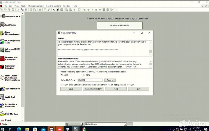
Task: Open Trip Information
Action: pos(10,89)
